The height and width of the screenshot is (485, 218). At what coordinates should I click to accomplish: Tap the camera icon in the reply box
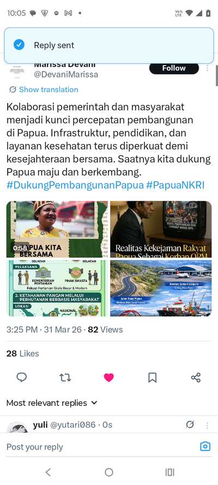coord(205,446)
